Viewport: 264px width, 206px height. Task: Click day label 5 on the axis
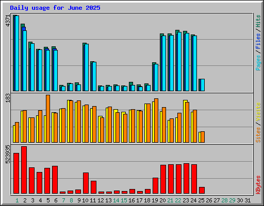pos(48,200)
